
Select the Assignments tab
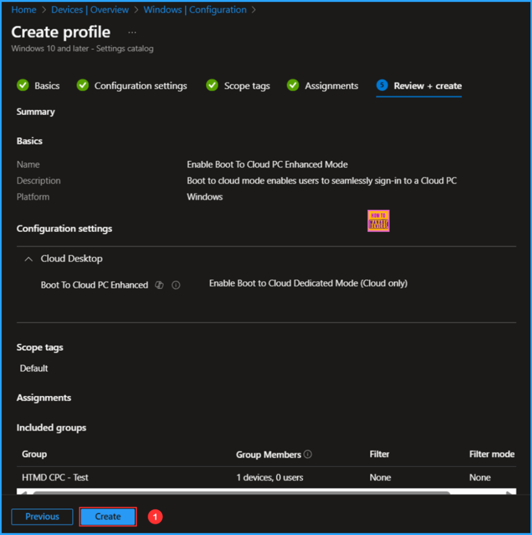(x=332, y=86)
